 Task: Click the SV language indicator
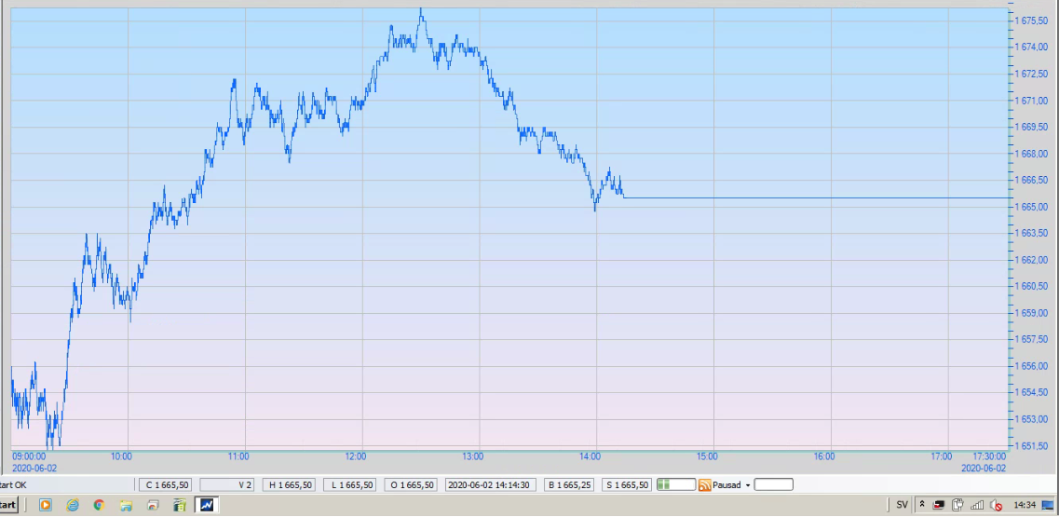pyautogui.click(x=902, y=505)
